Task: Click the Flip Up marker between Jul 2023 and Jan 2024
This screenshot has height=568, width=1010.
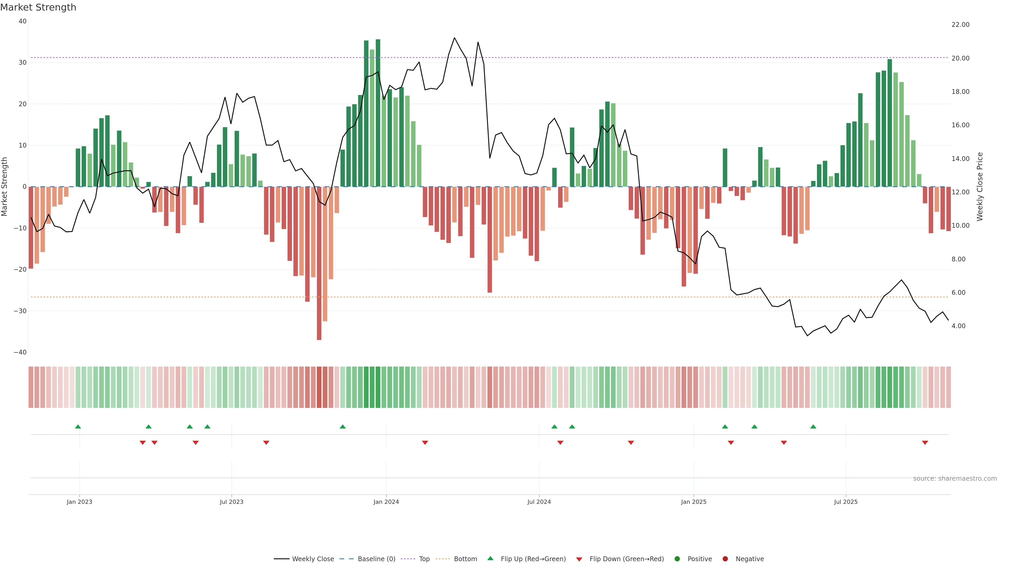Action: [342, 427]
